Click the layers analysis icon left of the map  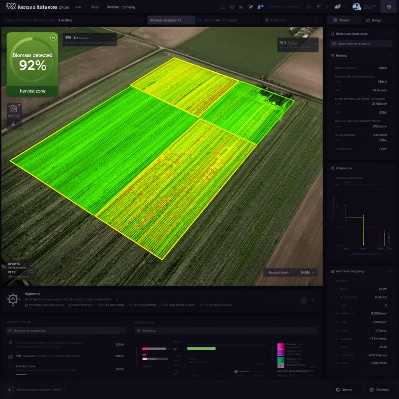coord(14,109)
